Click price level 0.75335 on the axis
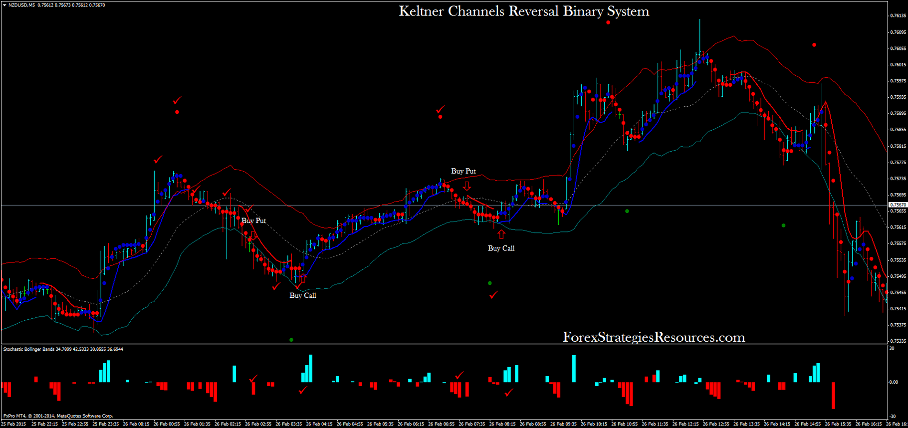The height and width of the screenshot is (428, 908). pyautogui.click(x=898, y=341)
